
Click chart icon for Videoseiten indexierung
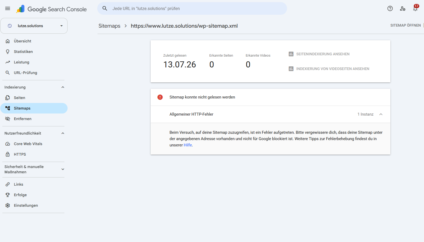click(x=291, y=69)
